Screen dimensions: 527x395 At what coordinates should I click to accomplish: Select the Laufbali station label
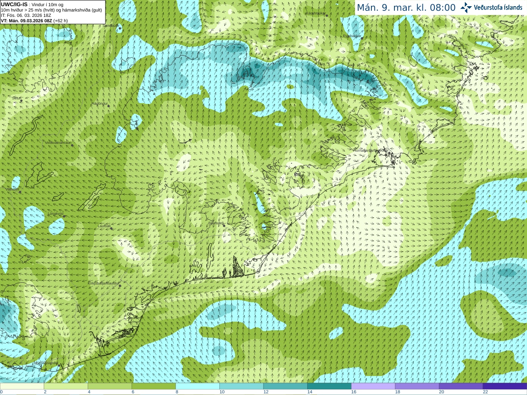104,226
